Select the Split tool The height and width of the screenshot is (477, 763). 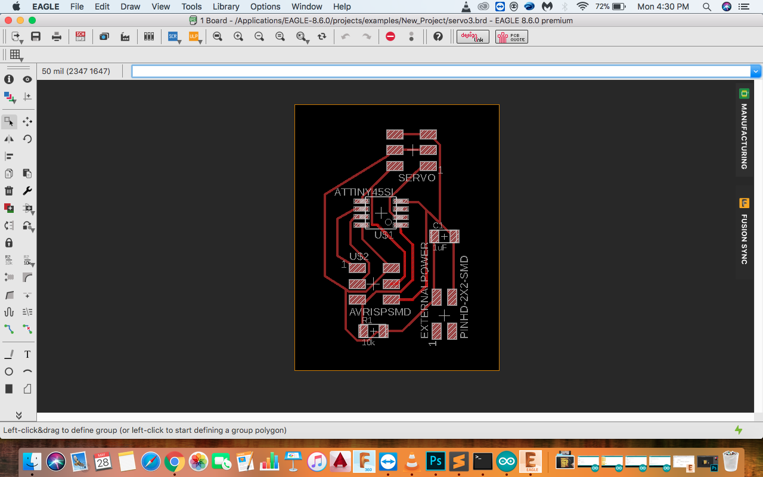coord(9,295)
